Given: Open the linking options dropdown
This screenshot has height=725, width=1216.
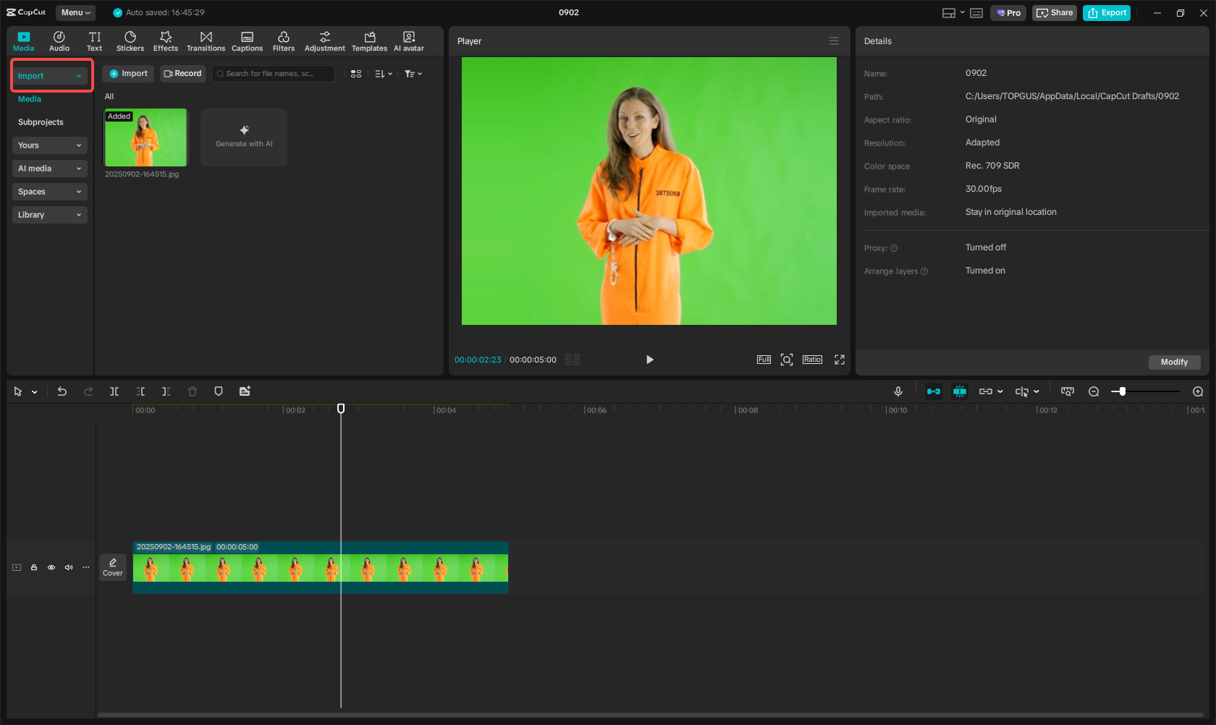Looking at the screenshot, I should click(991, 391).
